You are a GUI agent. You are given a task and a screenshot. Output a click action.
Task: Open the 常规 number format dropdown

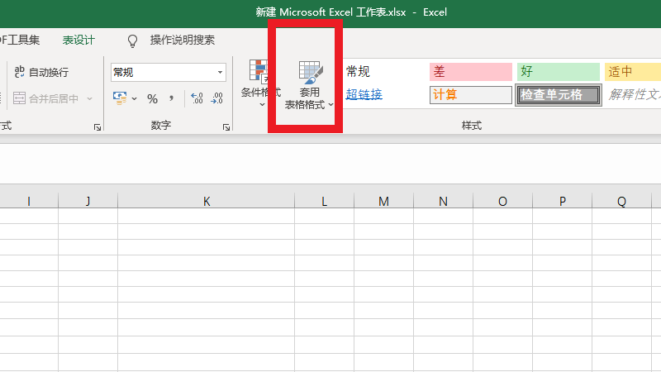pos(220,73)
